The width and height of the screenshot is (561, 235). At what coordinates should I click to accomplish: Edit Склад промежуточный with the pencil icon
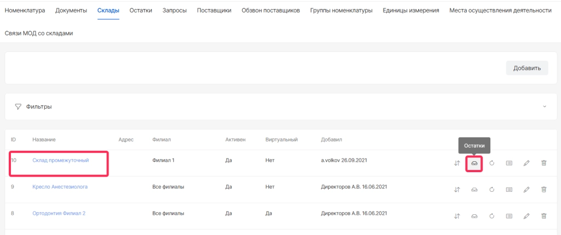(526, 163)
